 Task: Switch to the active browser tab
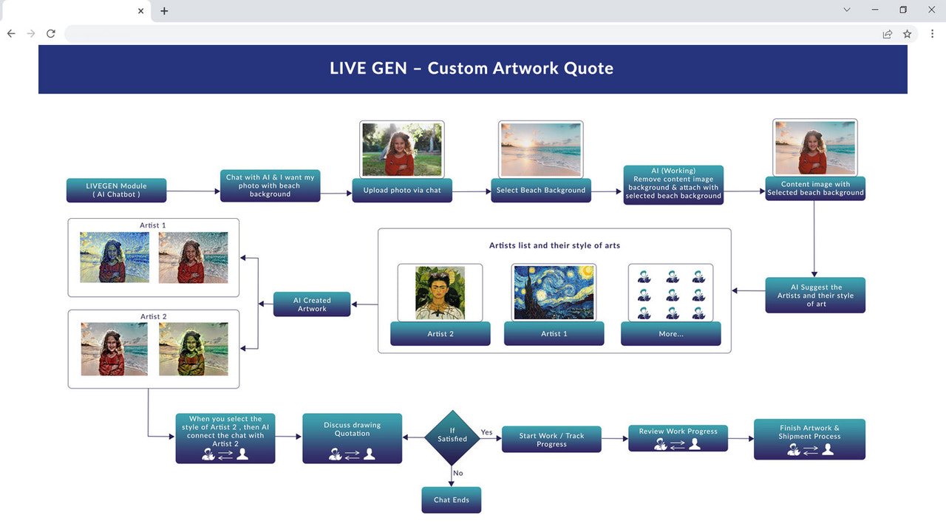click(74, 10)
